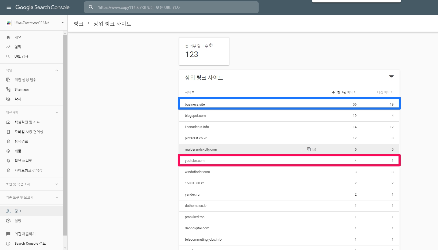Screen dimensions: 438x250
Task: Click the 123 total external links card
Action: coord(204,51)
